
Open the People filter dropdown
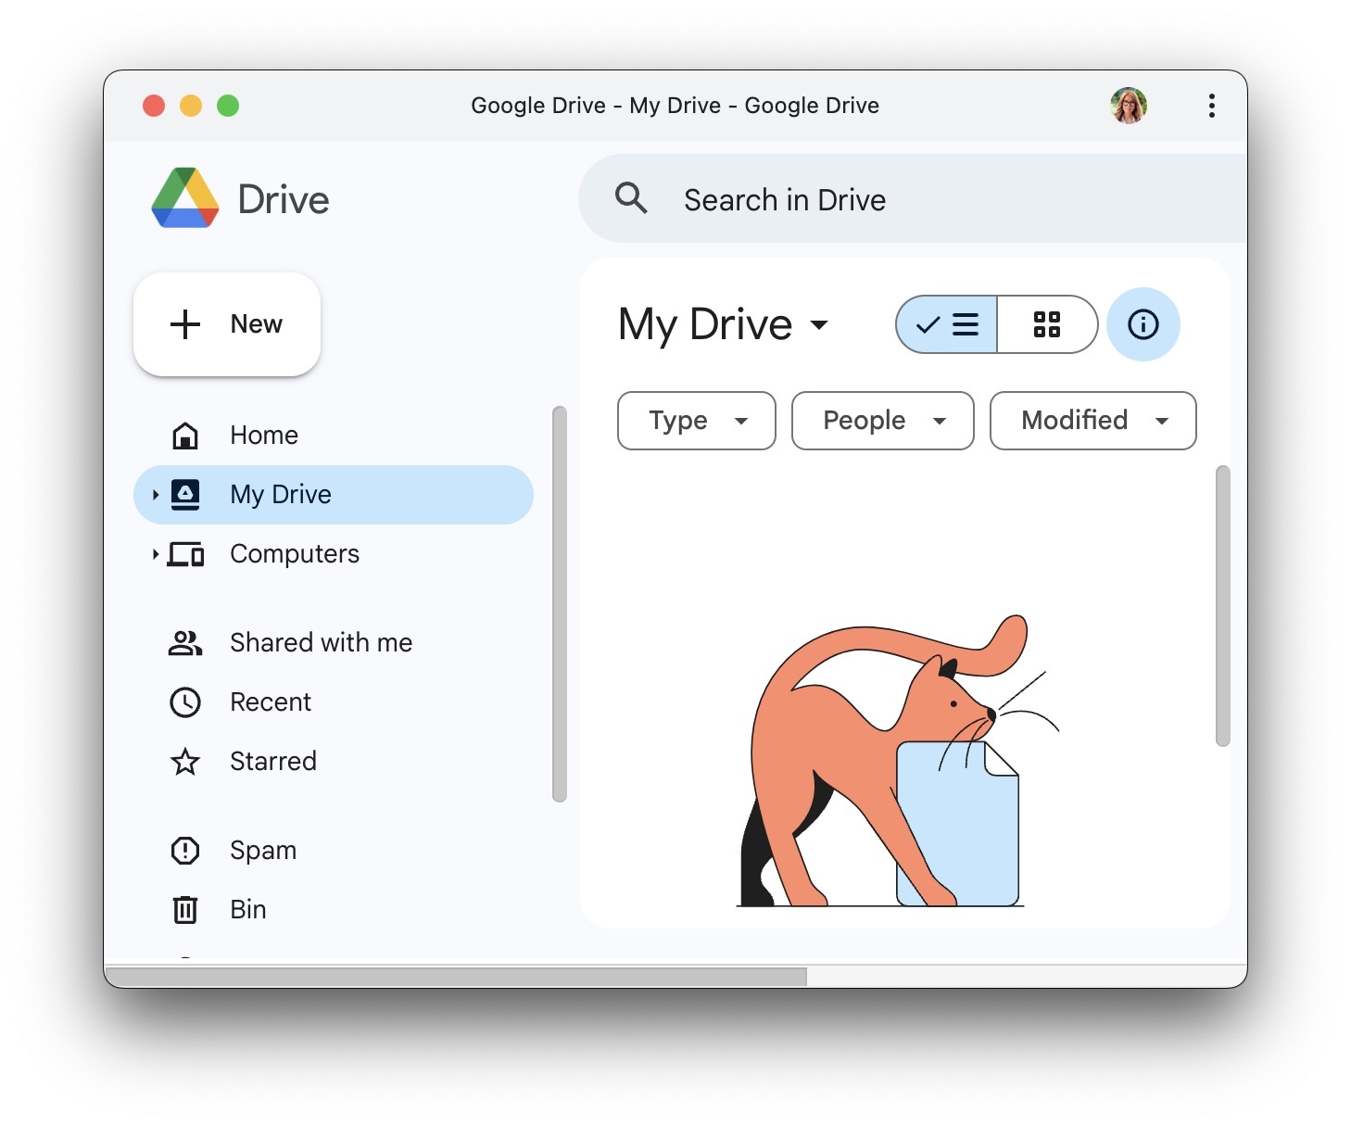click(883, 421)
